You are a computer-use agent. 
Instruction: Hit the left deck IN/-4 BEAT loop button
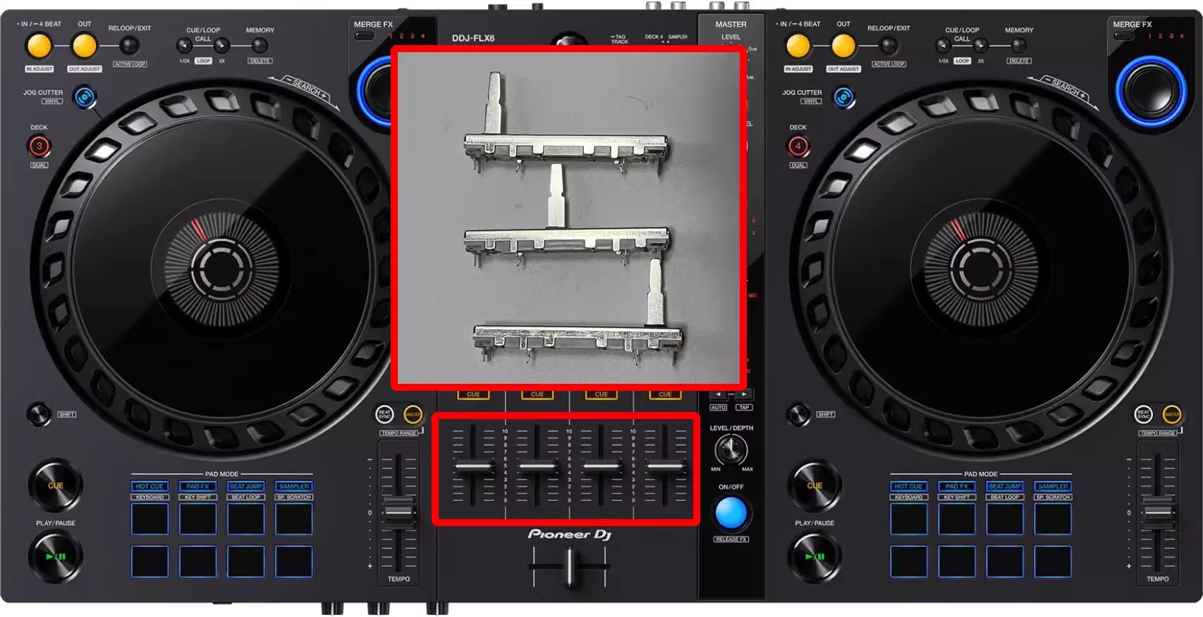pyautogui.click(x=39, y=46)
